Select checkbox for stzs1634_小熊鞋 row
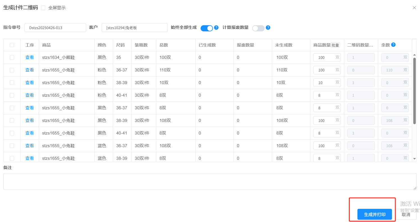Screen dimensions: 420x222 pos(12,57)
